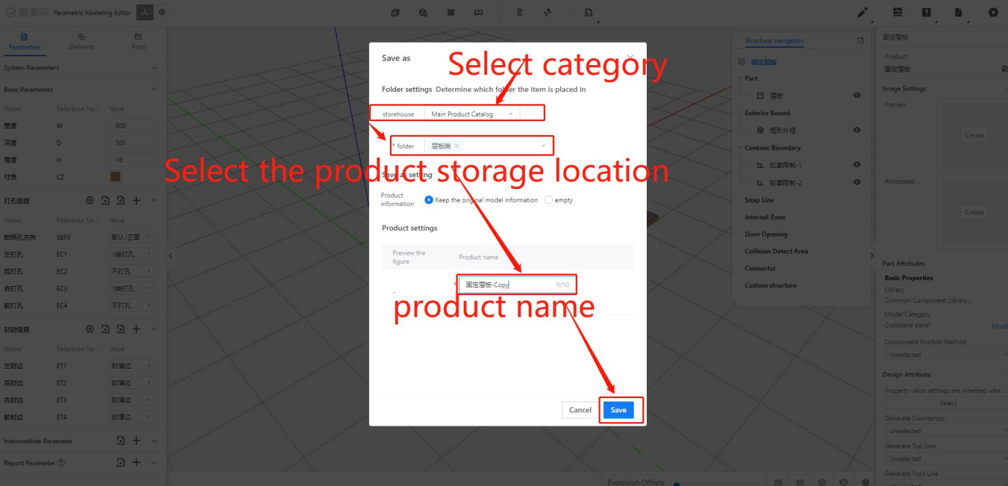The width and height of the screenshot is (1008, 486).
Task: Collapse the 封边信息 section chevron
Action: point(155,329)
